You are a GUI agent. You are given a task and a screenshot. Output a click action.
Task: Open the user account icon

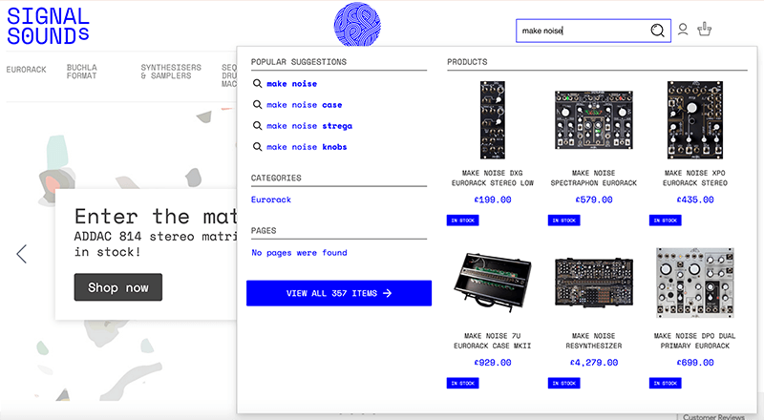683,30
